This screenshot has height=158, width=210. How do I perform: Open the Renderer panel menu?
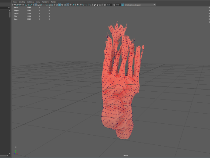(45, 2)
